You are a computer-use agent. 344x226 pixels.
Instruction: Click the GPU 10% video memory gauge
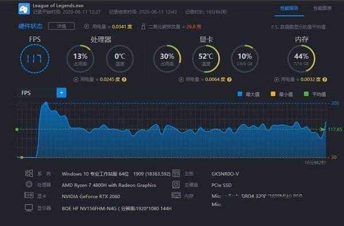245,59
